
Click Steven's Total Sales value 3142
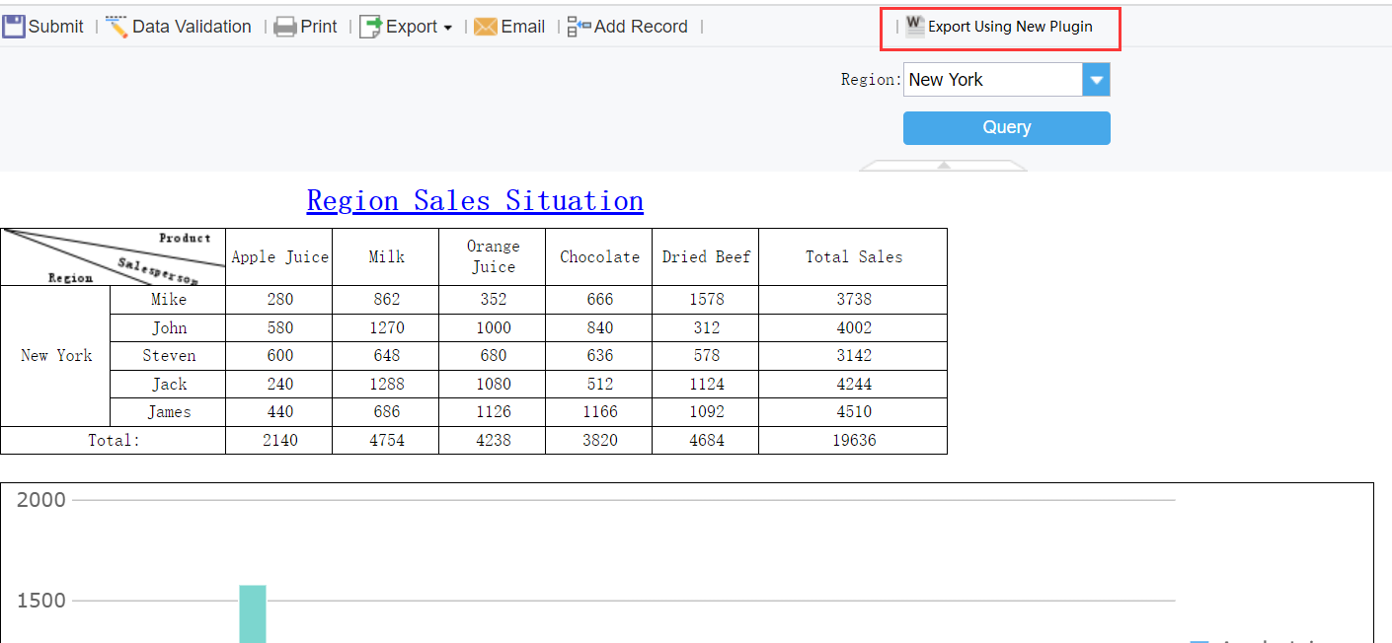[x=853, y=356]
